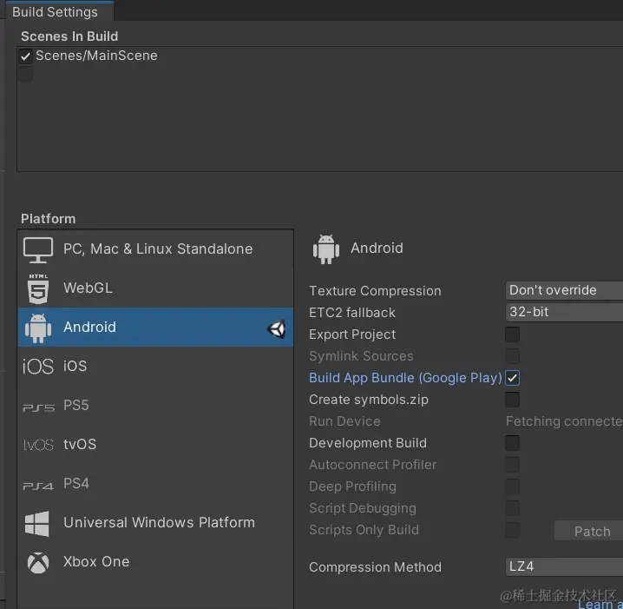Click the Android robot icon in platform list
The width and height of the screenshot is (623, 609).
click(38, 328)
